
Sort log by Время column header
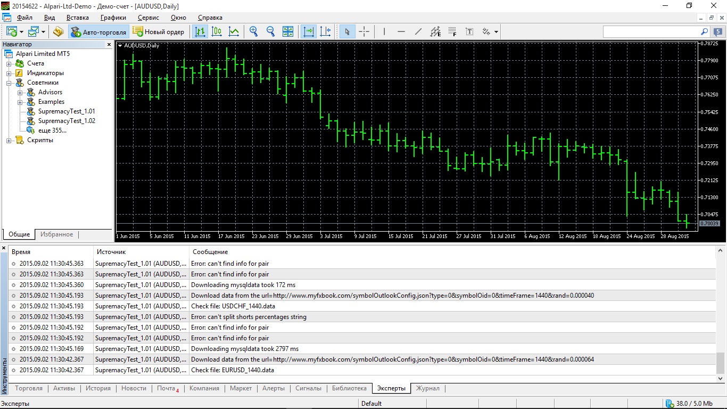click(x=52, y=252)
